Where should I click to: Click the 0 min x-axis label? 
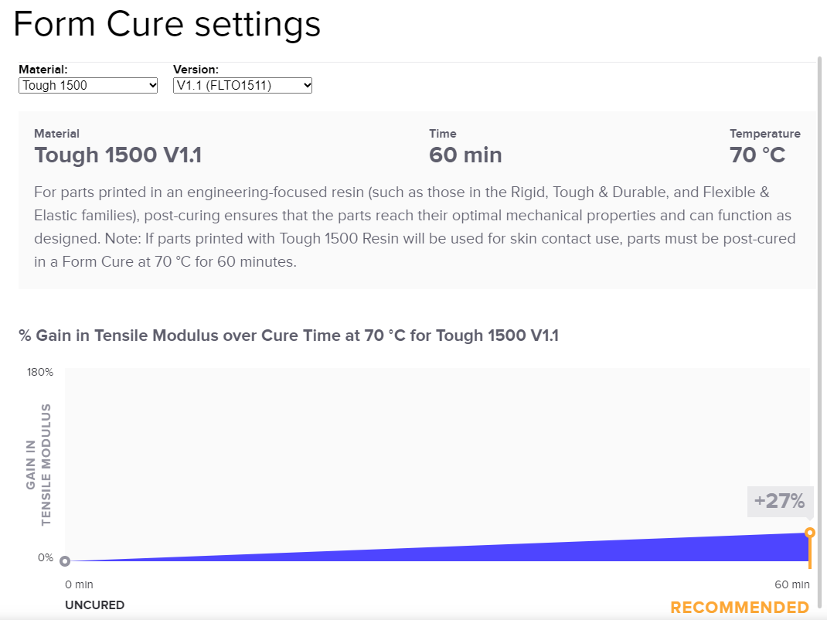[x=79, y=584]
